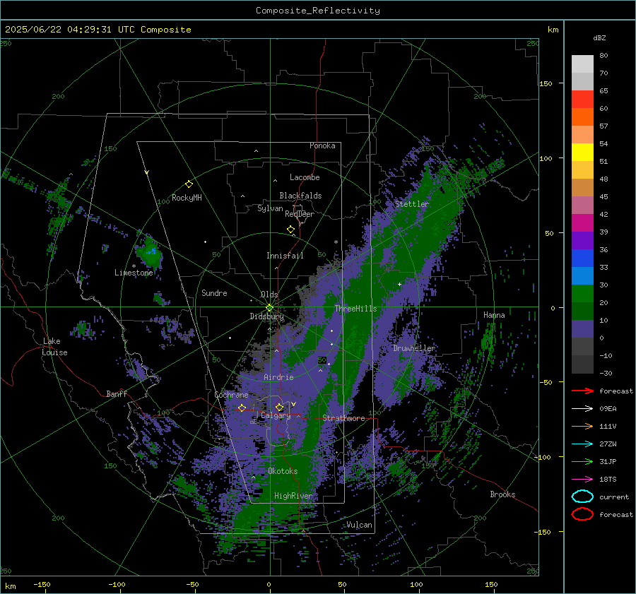Screen dimensions: 636x594
Task: Click the cyan 27ZW arrow legend icon
Action: [x=582, y=444]
